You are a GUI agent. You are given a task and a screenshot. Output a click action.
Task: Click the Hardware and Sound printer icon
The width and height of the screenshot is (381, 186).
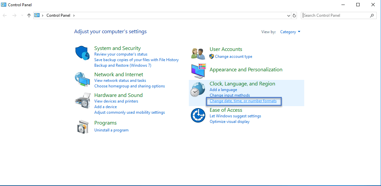pyautogui.click(x=82, y=101)
